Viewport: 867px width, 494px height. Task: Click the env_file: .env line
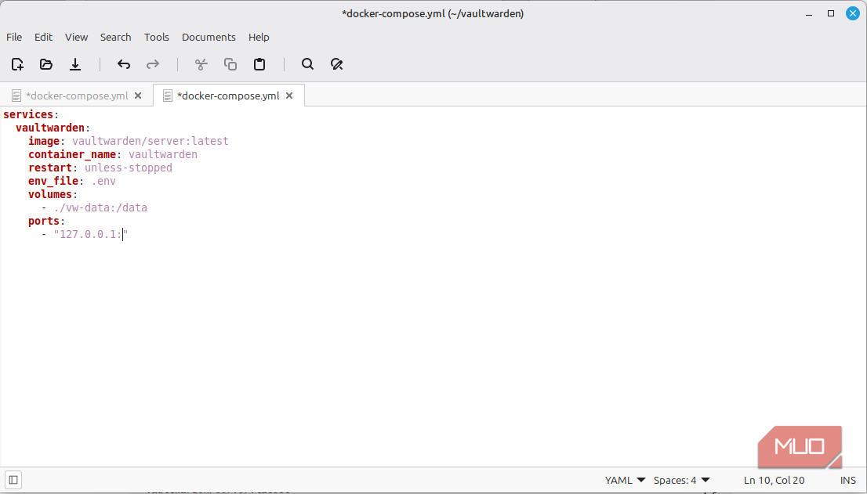click(72, 181)
